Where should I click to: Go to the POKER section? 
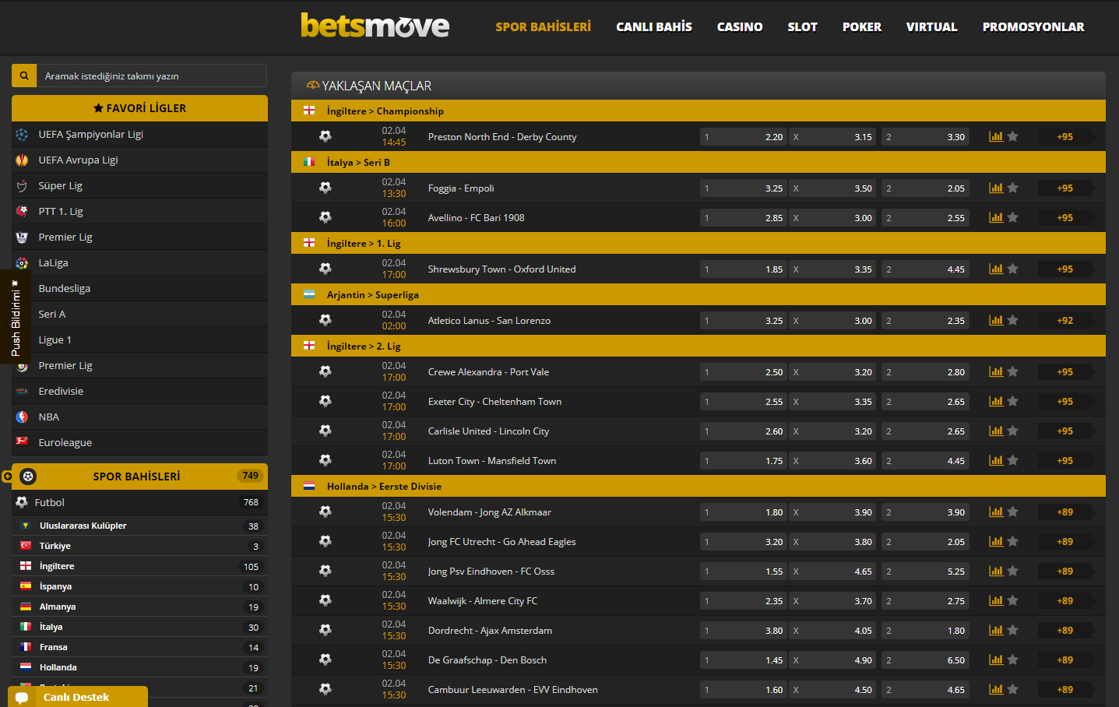[862, 26]
